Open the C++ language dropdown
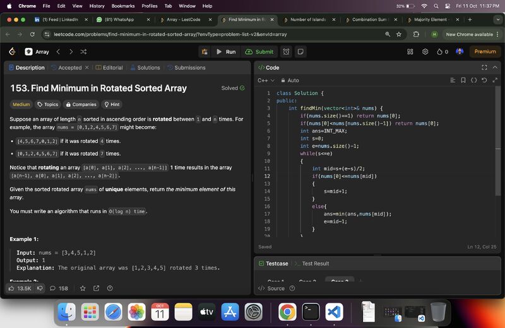 point(266,80)
